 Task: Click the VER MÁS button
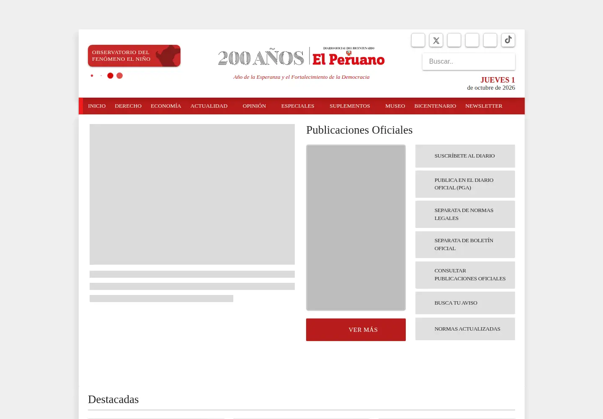356,330
